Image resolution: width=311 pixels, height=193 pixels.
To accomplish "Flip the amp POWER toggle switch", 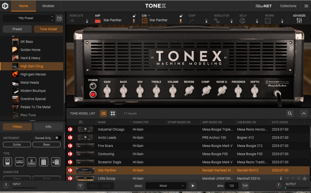I will 93,86.
